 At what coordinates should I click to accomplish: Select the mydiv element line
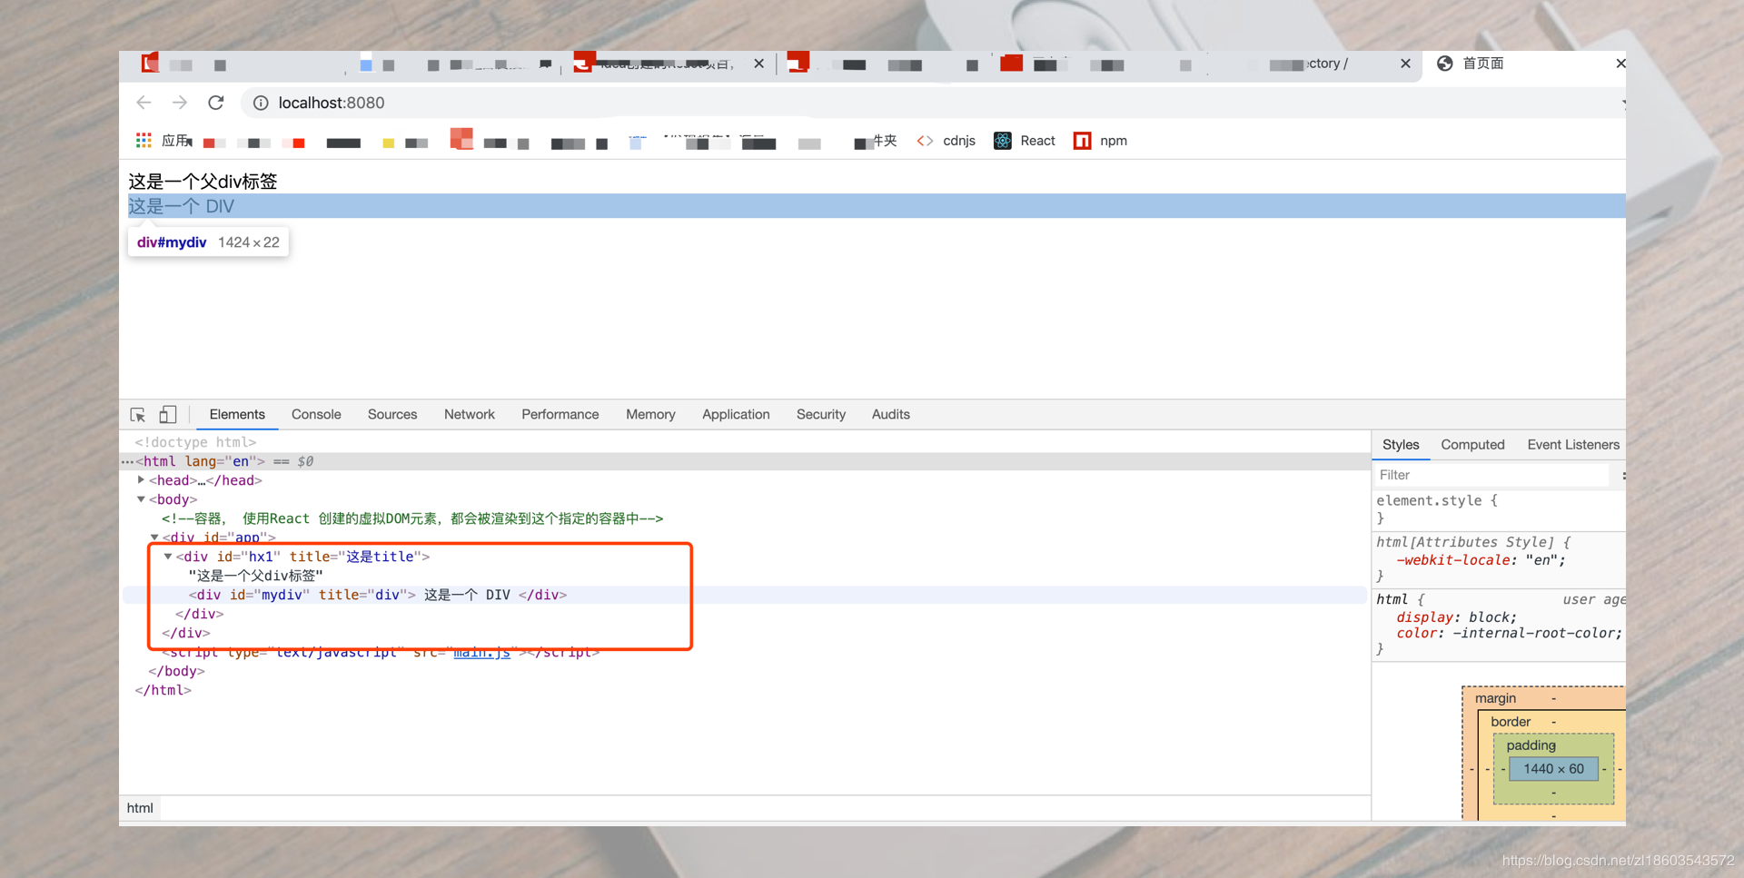pos(743,595)
